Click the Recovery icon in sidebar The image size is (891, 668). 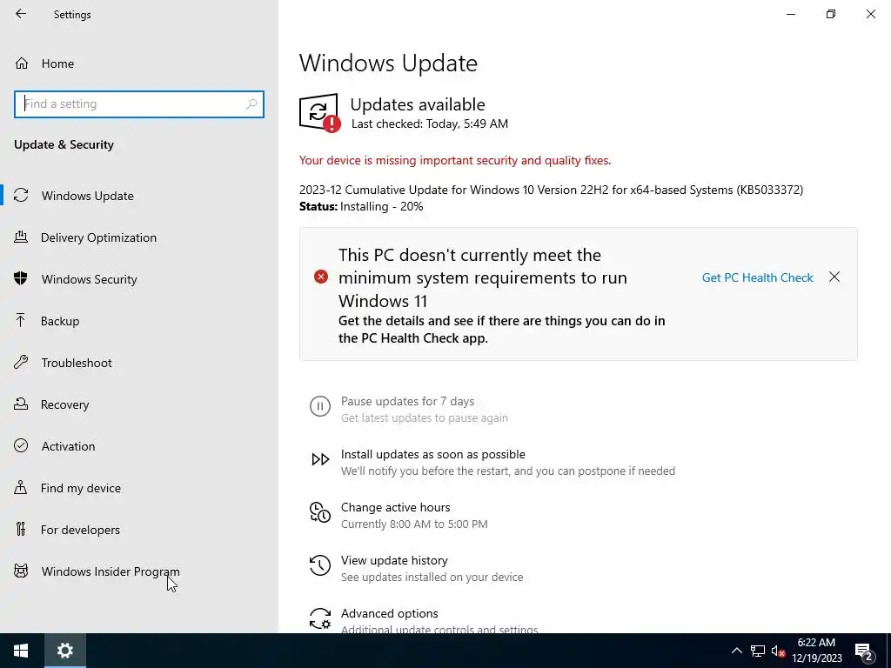click(21, 404)
